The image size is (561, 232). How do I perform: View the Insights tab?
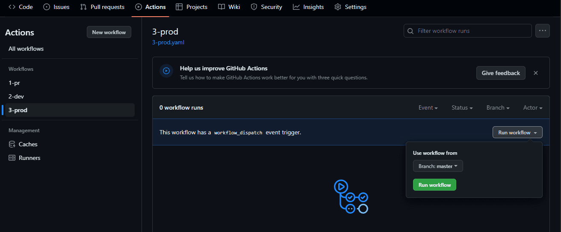308,7
